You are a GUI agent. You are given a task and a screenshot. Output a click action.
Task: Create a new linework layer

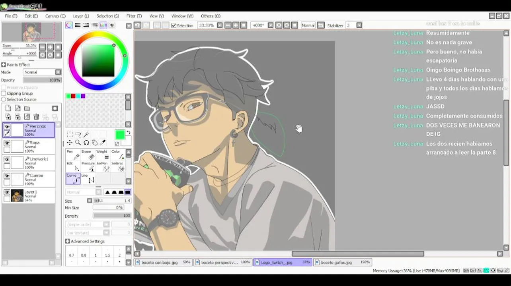[x=18, y=108]
